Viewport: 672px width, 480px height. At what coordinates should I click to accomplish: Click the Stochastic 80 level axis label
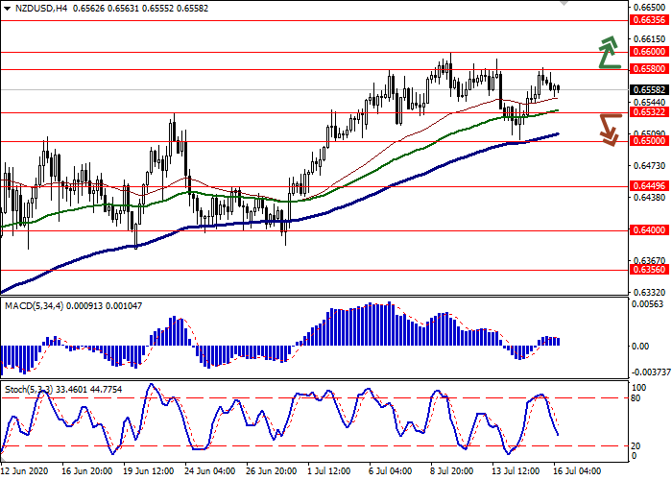(x=637, y=397)
